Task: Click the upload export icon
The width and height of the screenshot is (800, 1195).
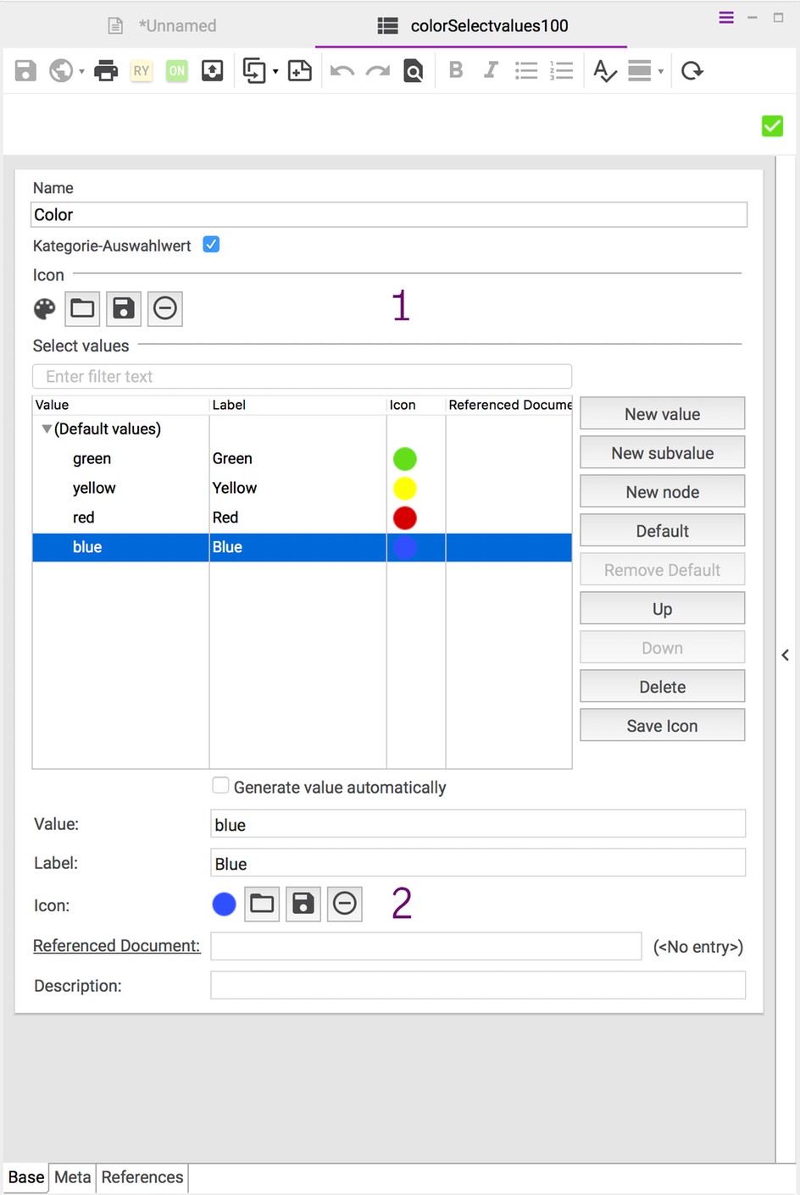Action: (x=212, y=70)
